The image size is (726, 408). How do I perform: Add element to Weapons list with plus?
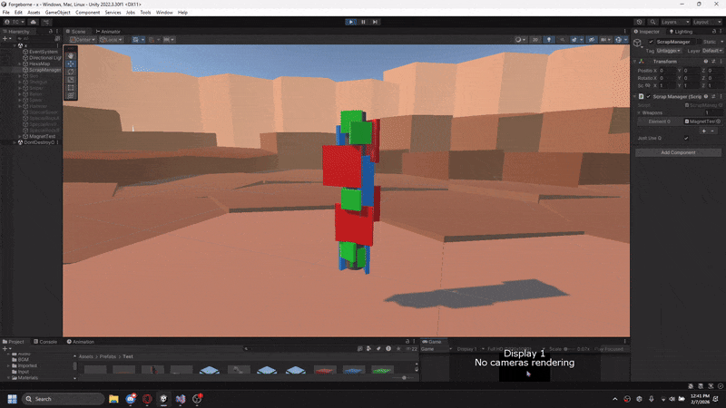point(704,131)
